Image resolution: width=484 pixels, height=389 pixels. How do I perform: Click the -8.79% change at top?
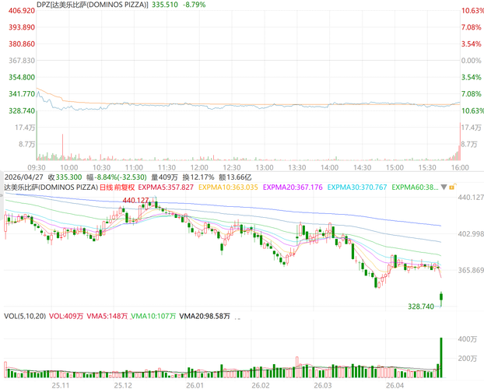pos(195,5)
